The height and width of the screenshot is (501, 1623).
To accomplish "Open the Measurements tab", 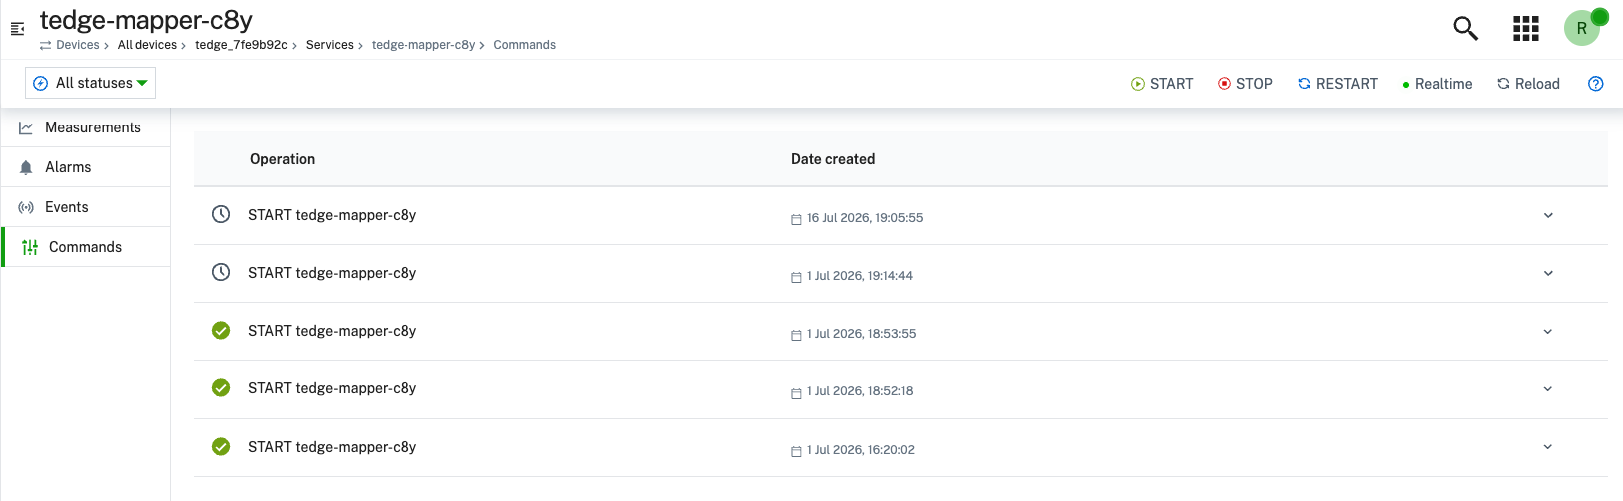I will 86,127.
